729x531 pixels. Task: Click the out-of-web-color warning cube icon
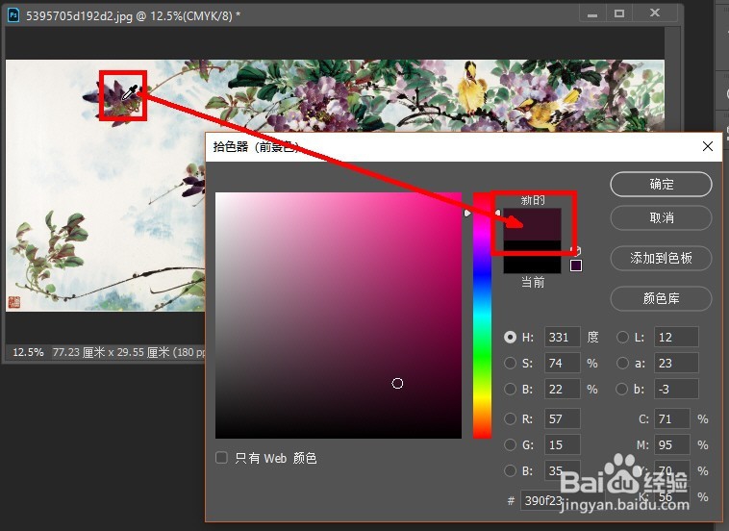[575, 251]
